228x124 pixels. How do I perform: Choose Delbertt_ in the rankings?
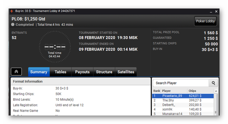pyautogui.click(x=183, y=105)
